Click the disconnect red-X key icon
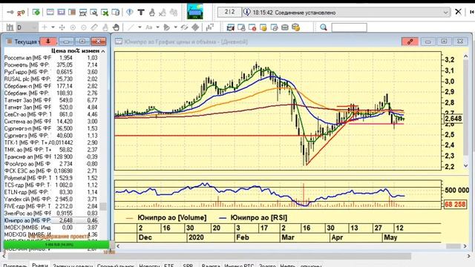Viewport: 475px width, 267px height. [21, 13]
